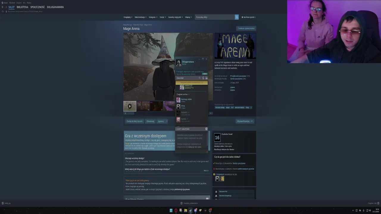Open the SPOŁECZNOŚĆ tab
381x214 pixels.
click(x=38, y=7)
